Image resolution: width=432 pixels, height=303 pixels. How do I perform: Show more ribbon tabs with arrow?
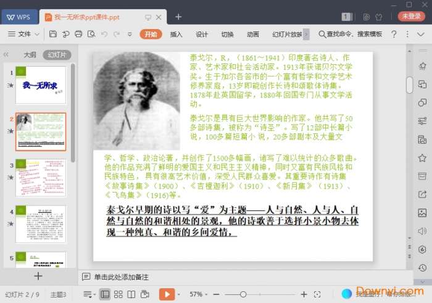point(306,35)
